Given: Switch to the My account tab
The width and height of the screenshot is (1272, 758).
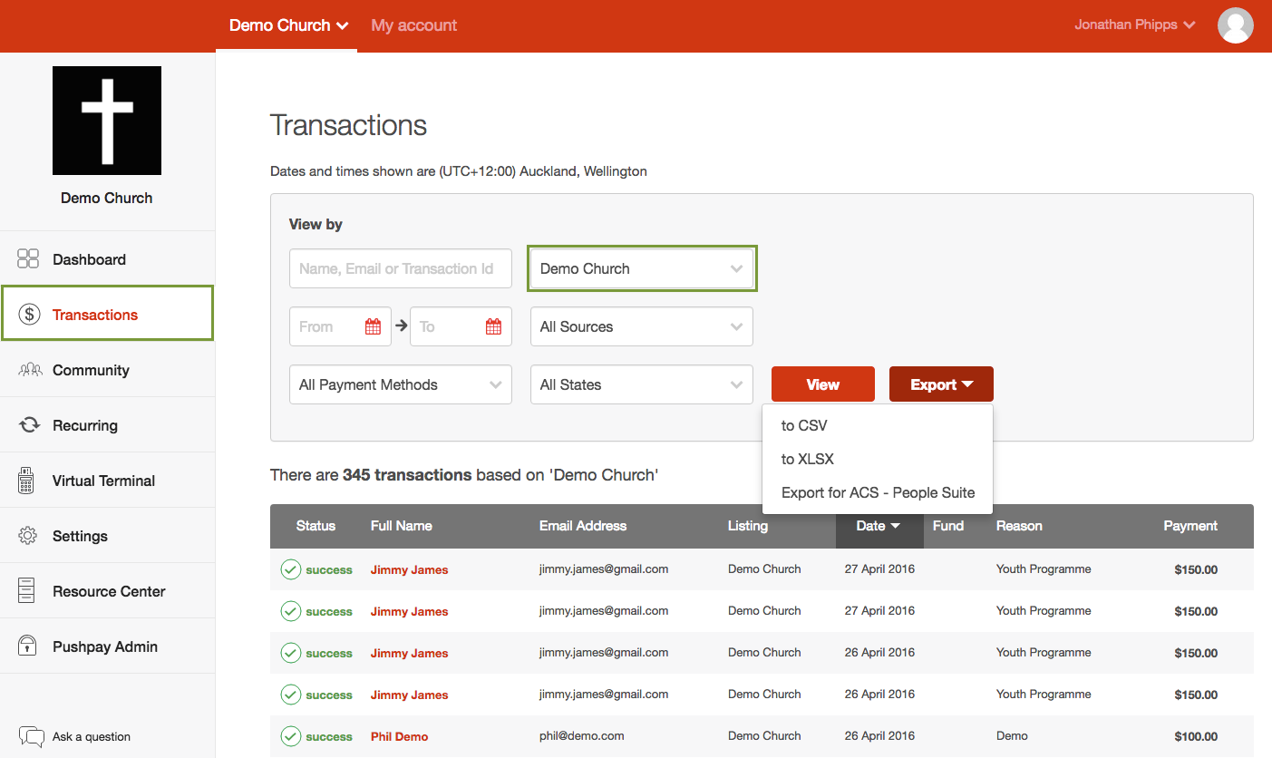Looking at the screenshot, I should 413,25.
